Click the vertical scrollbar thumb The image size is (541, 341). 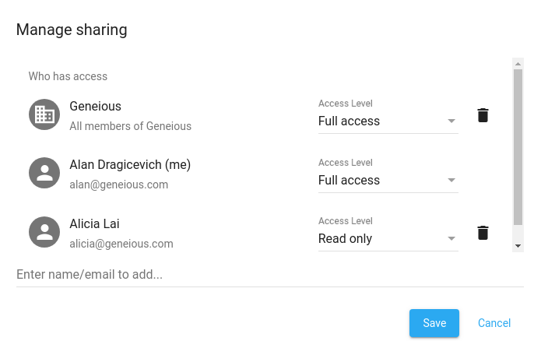coord(518,147)
